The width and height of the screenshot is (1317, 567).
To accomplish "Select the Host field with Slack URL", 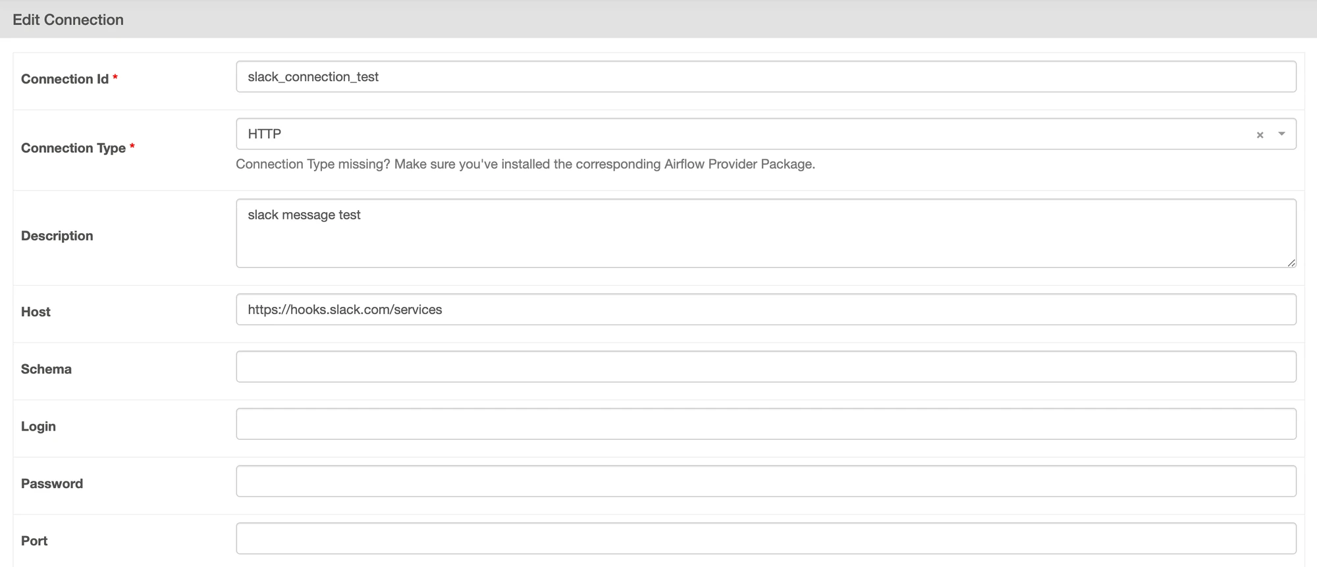I will click(x=766, y=310).
